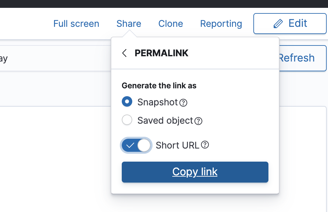The height and width of the screenshot is (212, 328).
Task: Close the Share menu via Share link
Action: click(129, 24)
